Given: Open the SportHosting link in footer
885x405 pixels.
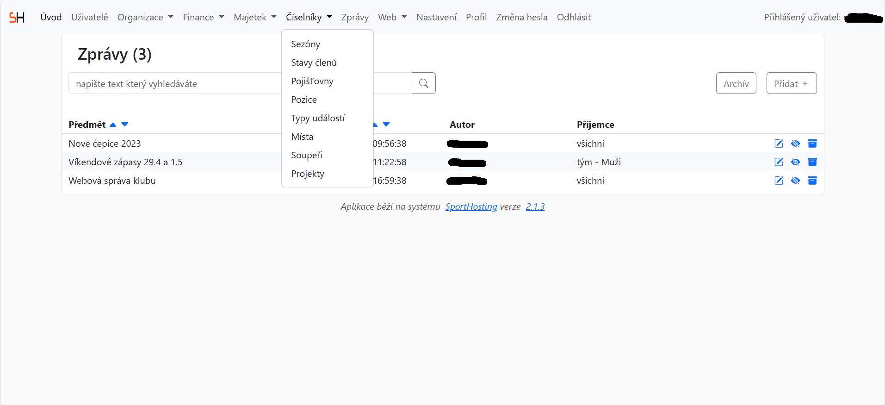Looking at the screenshot, I should point(471,206).
